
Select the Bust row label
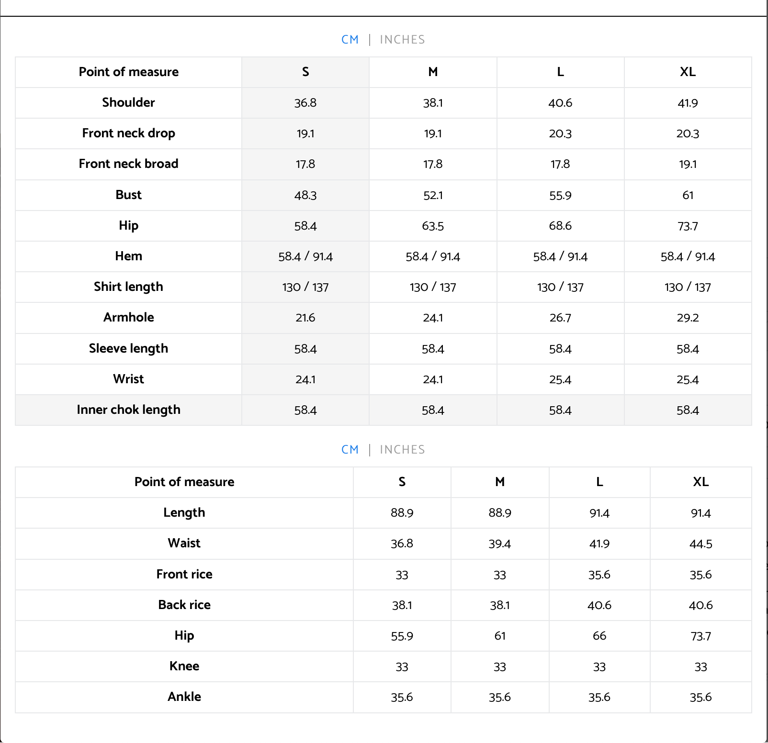(128, 195)
